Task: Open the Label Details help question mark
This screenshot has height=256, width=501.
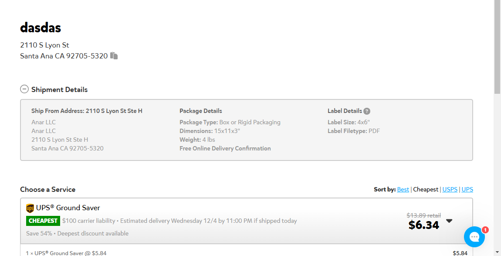Action: point(367,111)
